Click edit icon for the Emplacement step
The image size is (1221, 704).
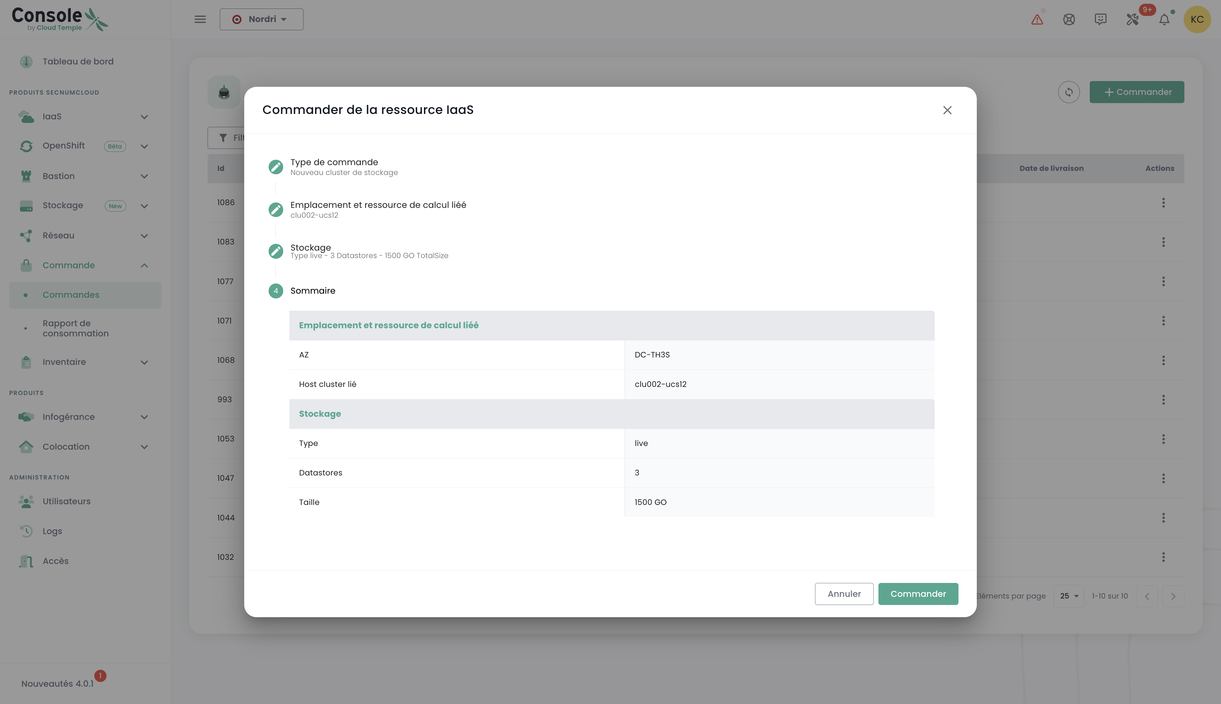click(276, 209)
